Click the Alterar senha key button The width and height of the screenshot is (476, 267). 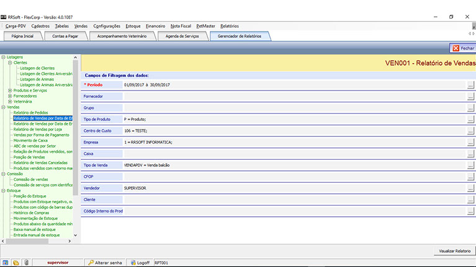pyautogui.click(x=105, y=263)
